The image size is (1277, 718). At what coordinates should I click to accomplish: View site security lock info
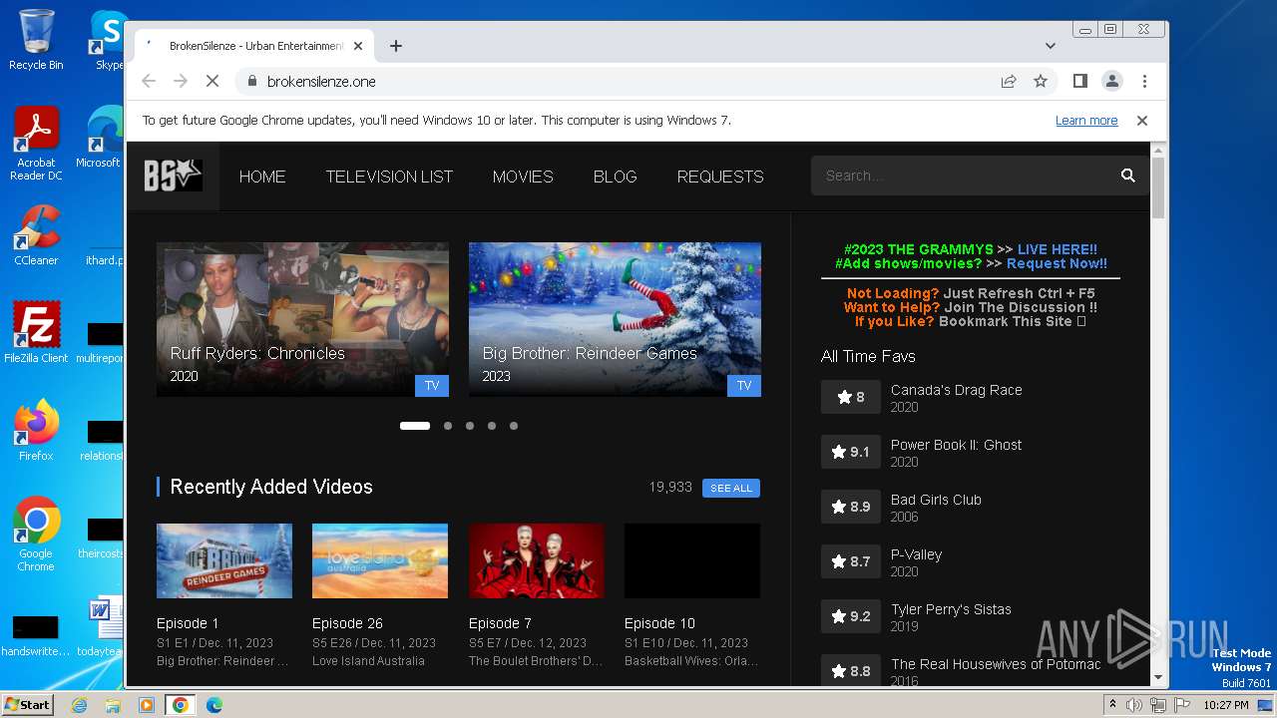[251, 82]
